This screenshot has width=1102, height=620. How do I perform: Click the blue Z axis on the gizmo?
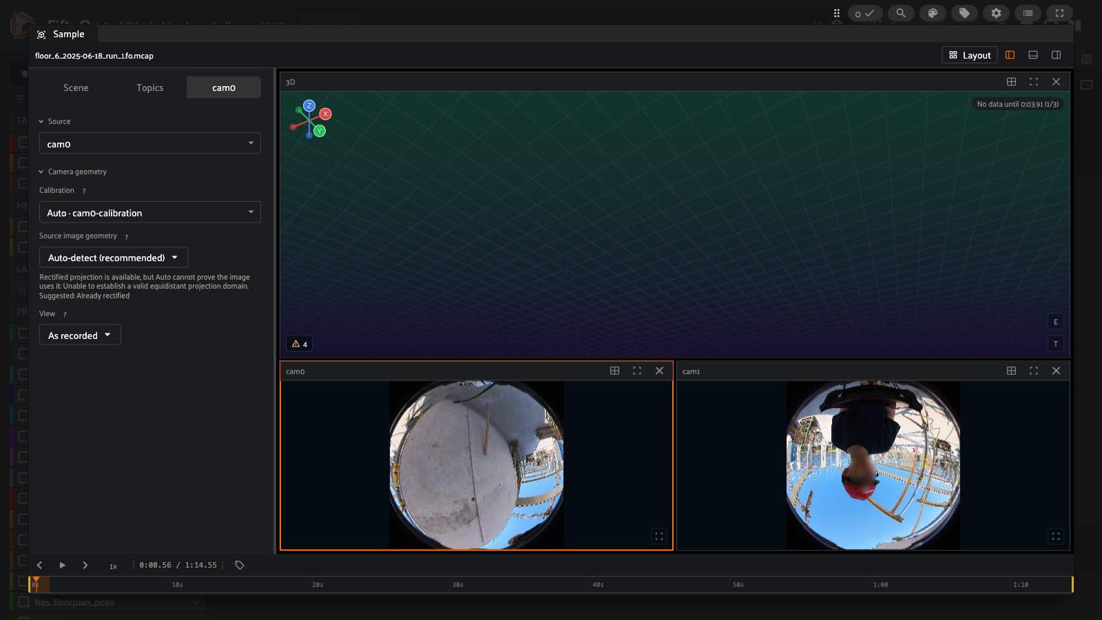(x=309, y=105)
